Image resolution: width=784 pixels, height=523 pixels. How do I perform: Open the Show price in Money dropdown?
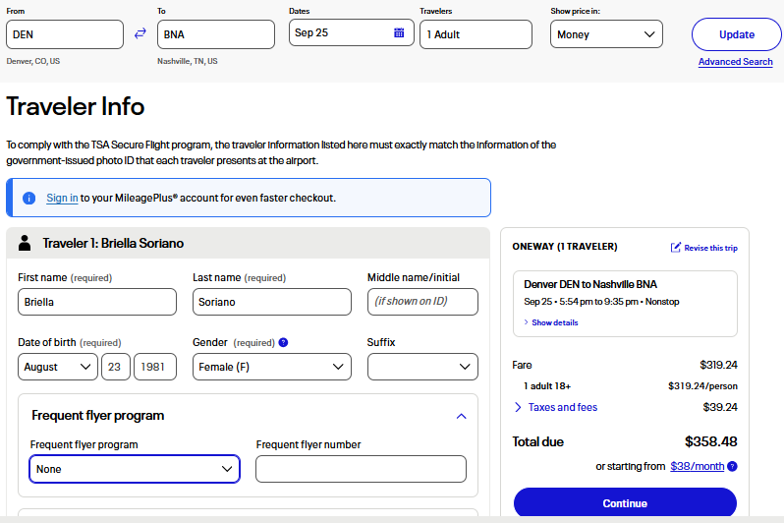point(605,34)
